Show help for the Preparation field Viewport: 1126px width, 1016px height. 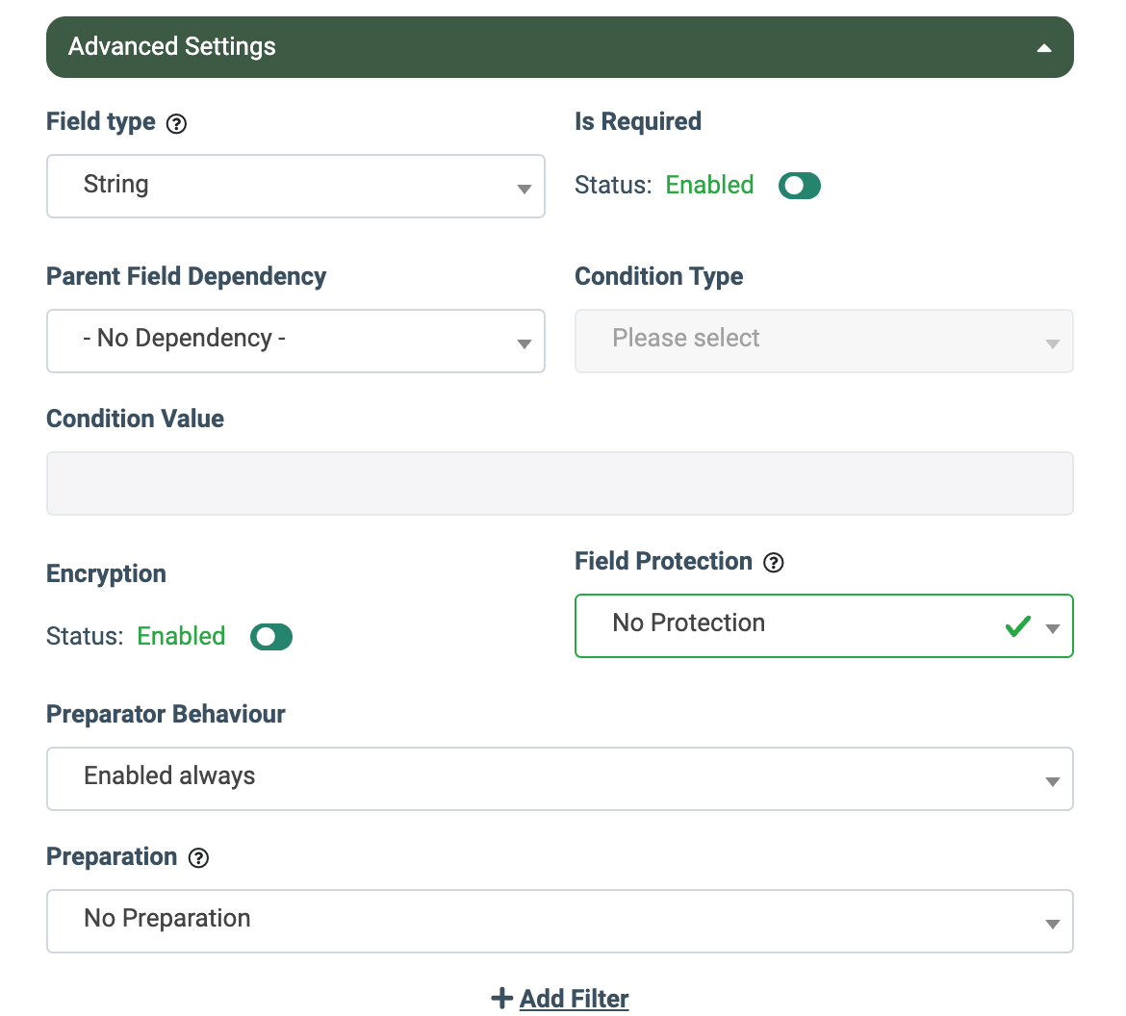pyautogui.click(x=198, y=858)
